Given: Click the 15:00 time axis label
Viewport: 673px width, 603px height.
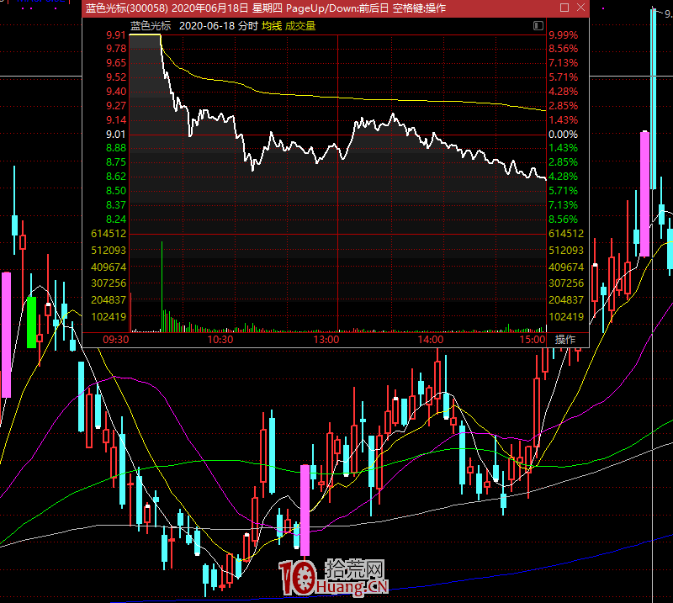Looking at the screenshot, I should (533, 340).
